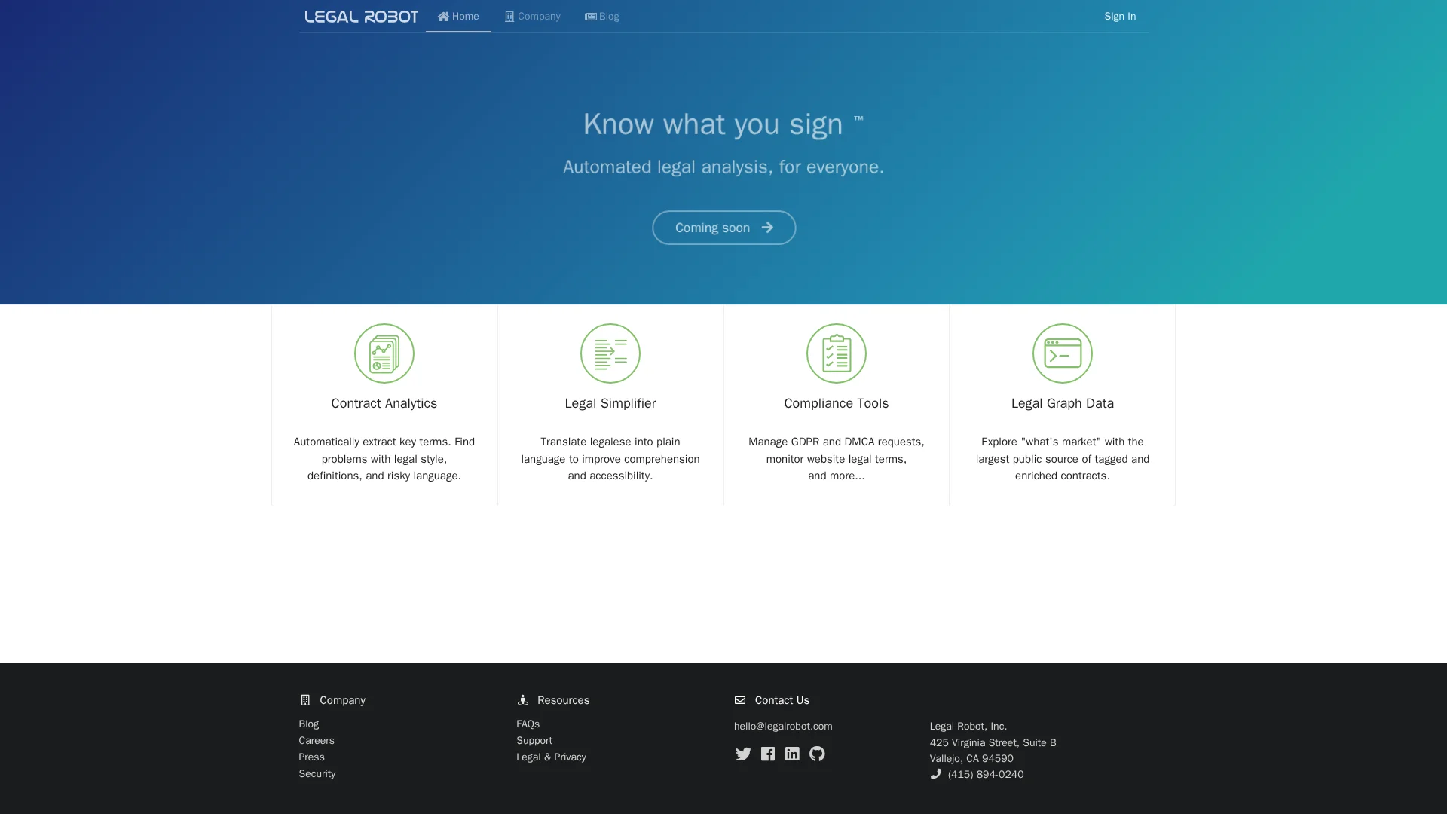Image resolution: width=1447 pixels, height=814 pixels.
Task: Open the Careers footer link
Action: 317,740
